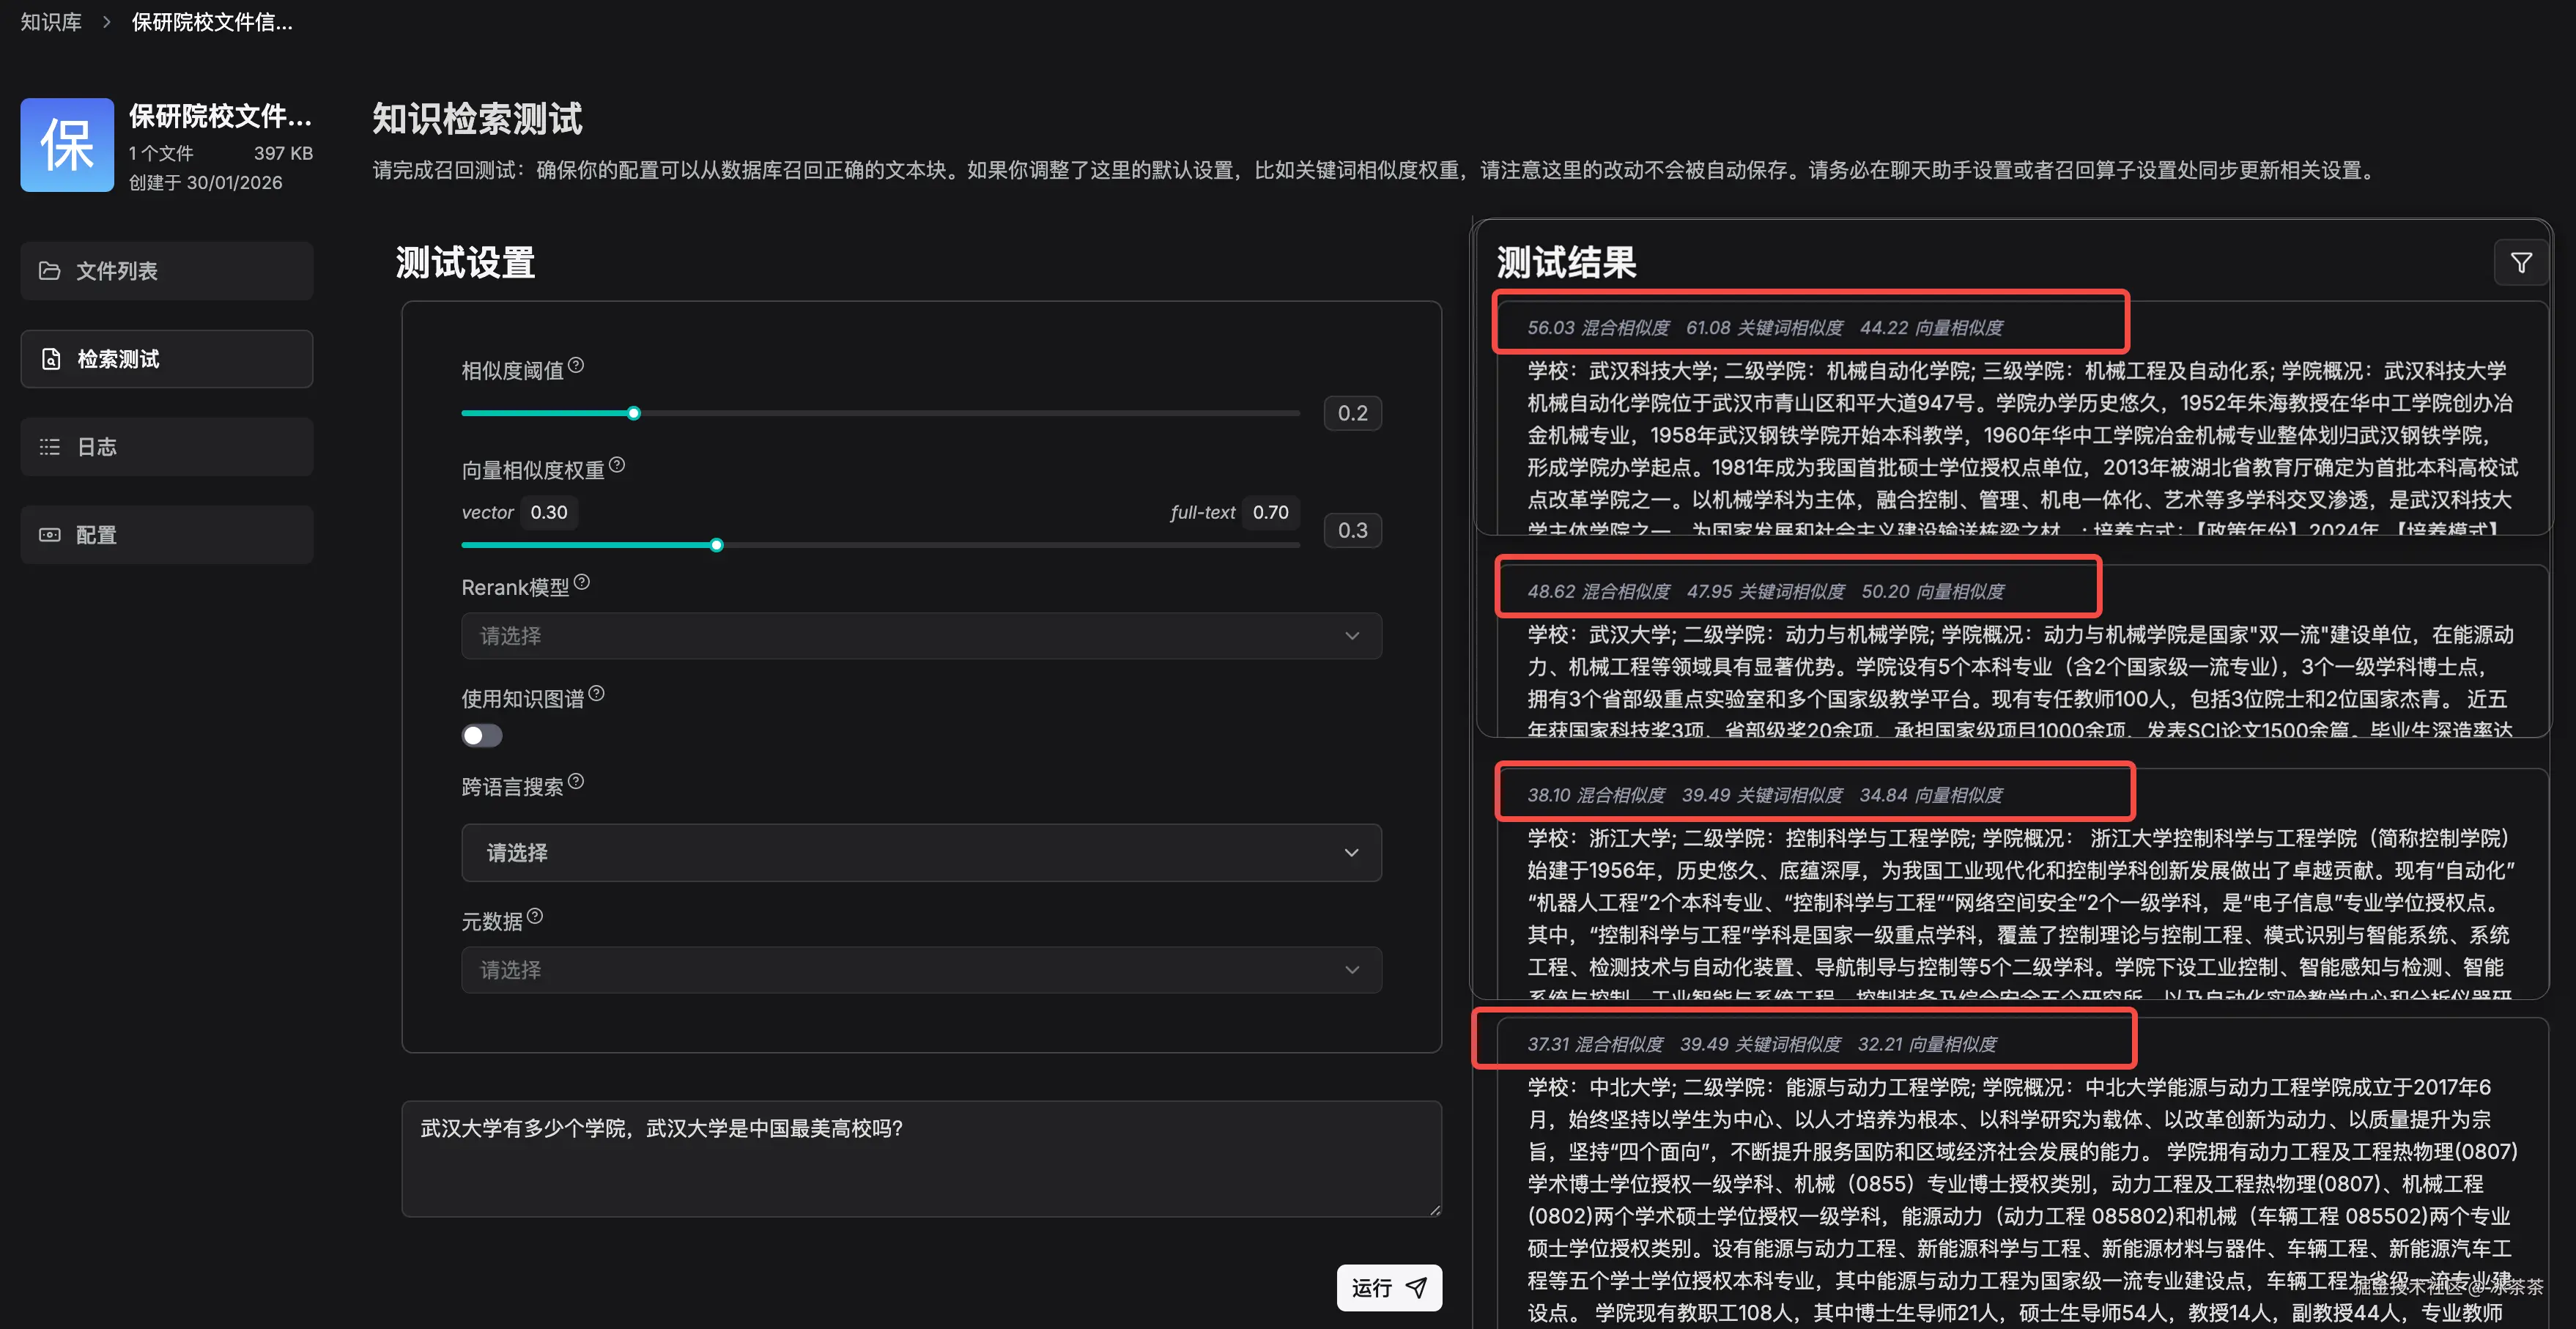The width and height of the screenshot is (2576, 1329).
Task: Click help icon beside 跨语言搜索
Action: tap(576, 782)
